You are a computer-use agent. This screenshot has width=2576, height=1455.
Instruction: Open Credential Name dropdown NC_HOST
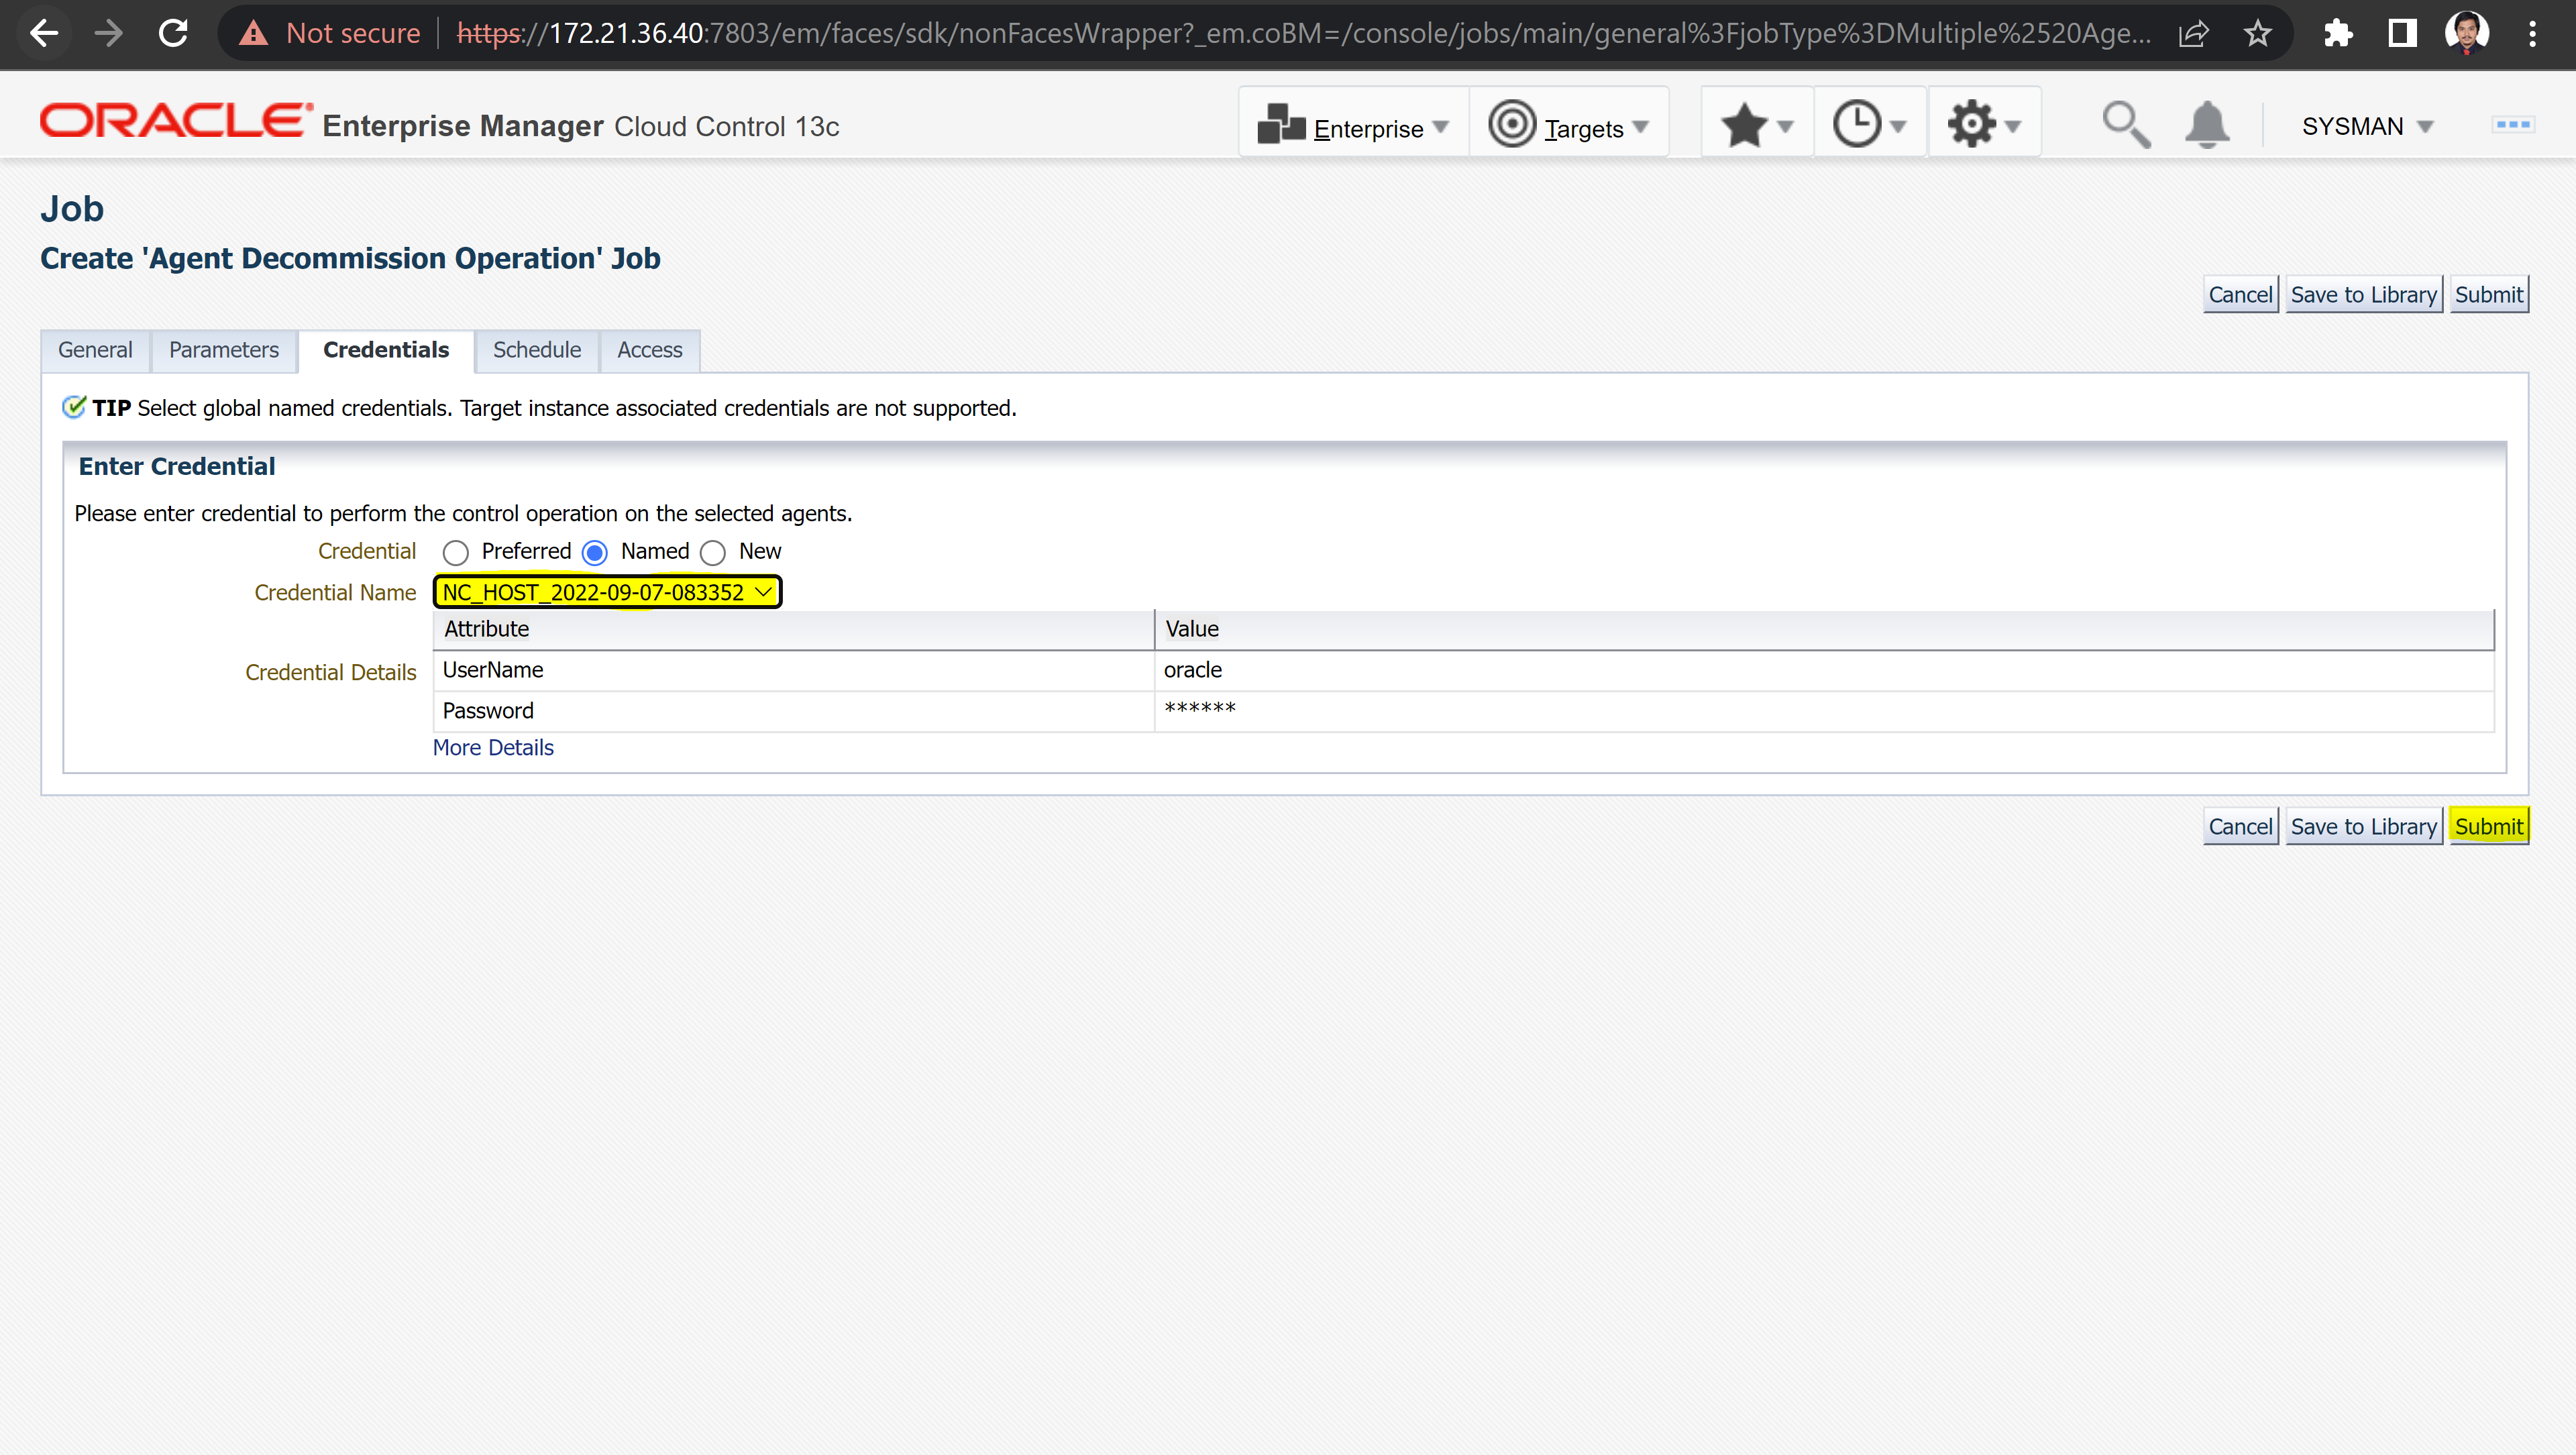(x=607, y=593)
